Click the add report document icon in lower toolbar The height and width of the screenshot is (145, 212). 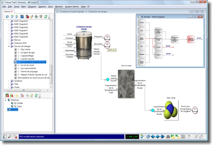(12, 96)
